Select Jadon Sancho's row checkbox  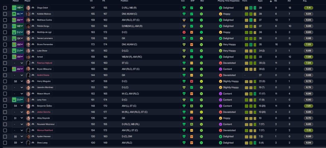point(5,112)
